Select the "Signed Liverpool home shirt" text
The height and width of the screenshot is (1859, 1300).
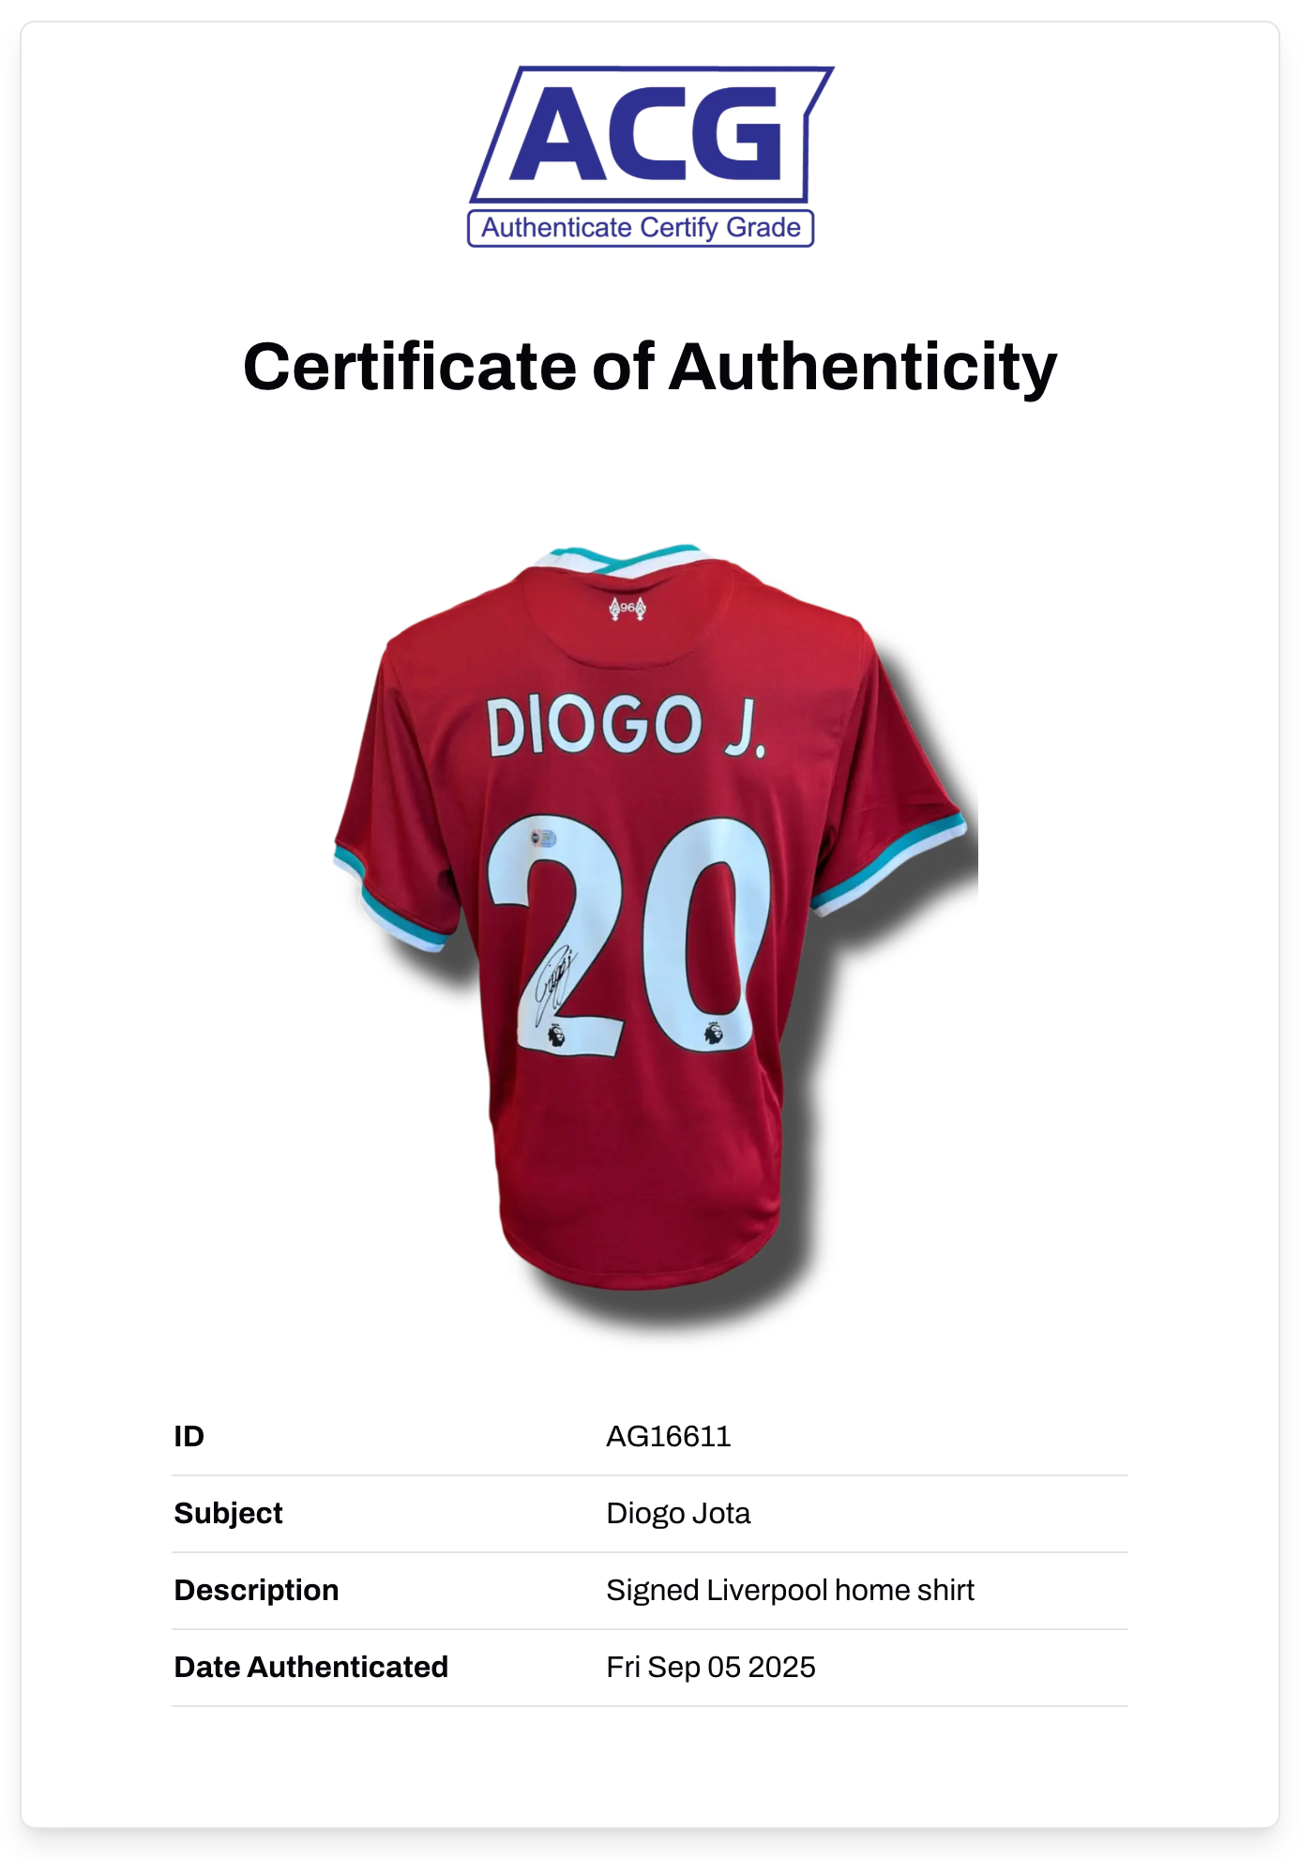[790, 1590]
